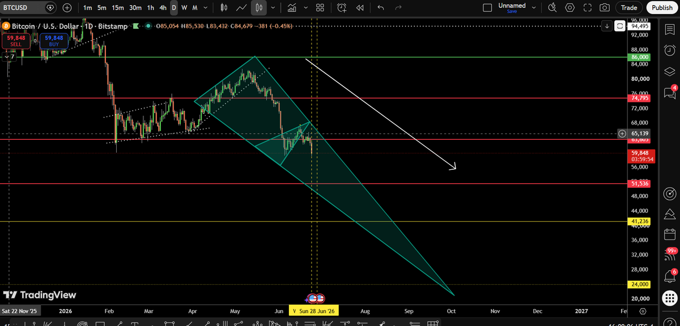Click the yellow 24,000 price label
The image size is (680, 326).
click(639, 284)
